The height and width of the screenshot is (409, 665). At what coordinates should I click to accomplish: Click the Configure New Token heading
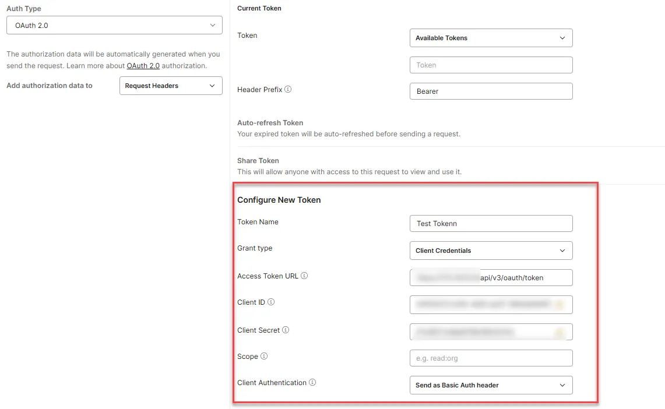click(279, 200)
